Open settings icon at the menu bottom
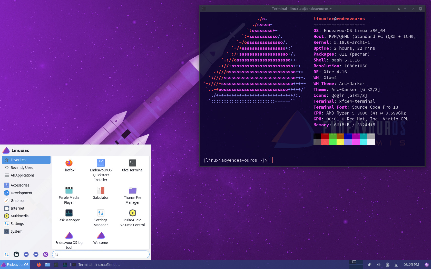Viewport: 431px width, 269px height. coord(7,254)
